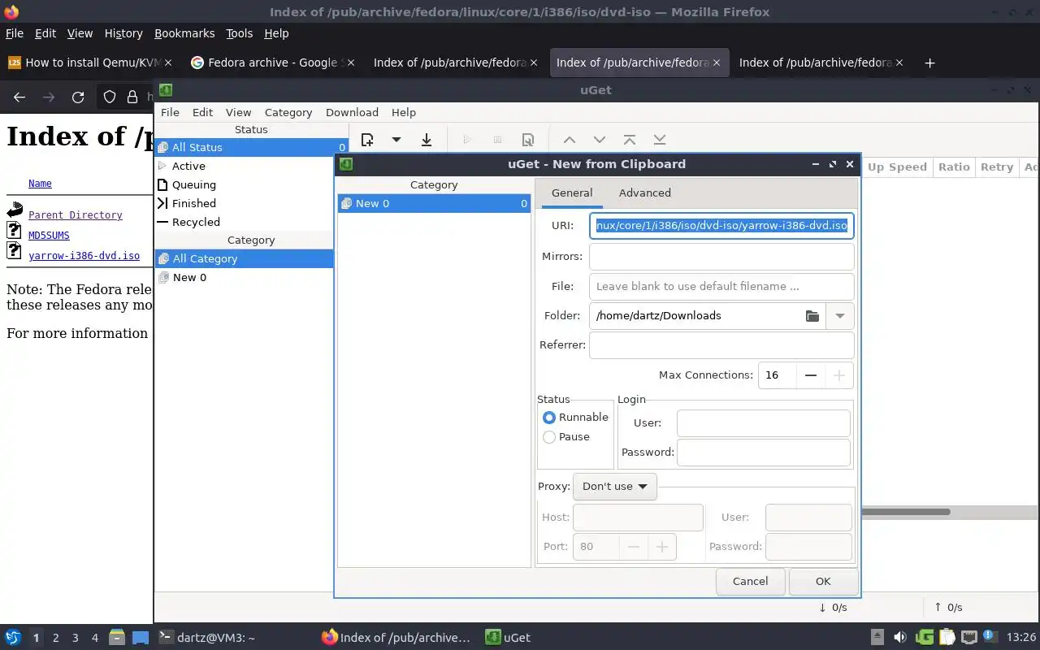This screenshot has height=650, width=1040.
Task: Select the Runnable status radio button
Action: [549, 418]
